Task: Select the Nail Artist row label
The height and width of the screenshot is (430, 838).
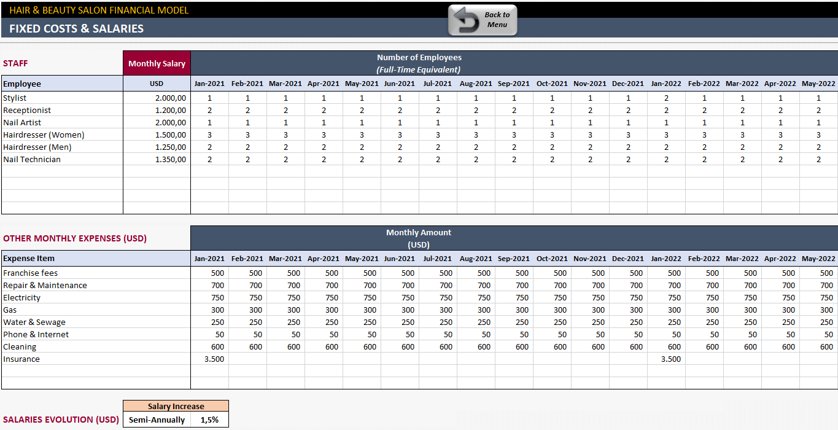Action: (21, 122)
